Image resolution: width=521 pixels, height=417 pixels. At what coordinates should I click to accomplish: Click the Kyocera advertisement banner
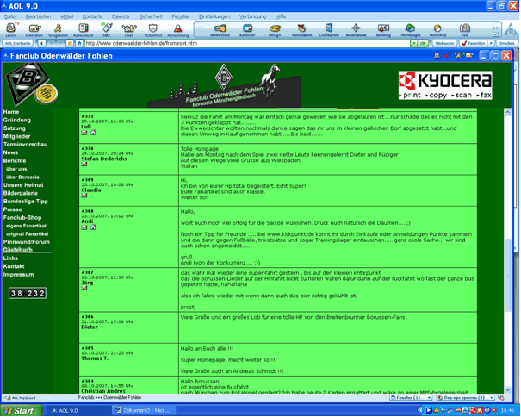click(445, 85)
